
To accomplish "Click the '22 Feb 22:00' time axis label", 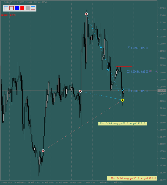I will tap(117, 183).
